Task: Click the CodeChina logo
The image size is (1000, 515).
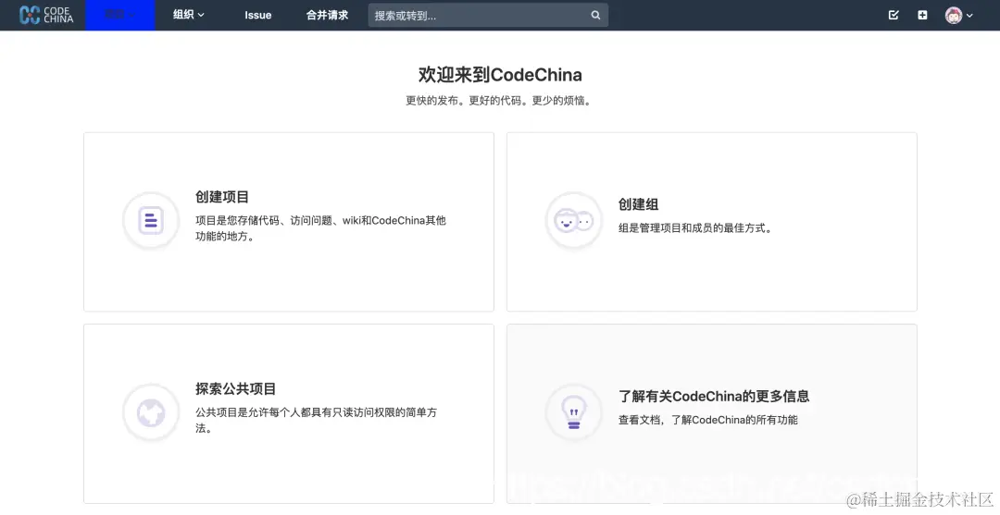Action: pyautogui.click(x=46, y=15)
